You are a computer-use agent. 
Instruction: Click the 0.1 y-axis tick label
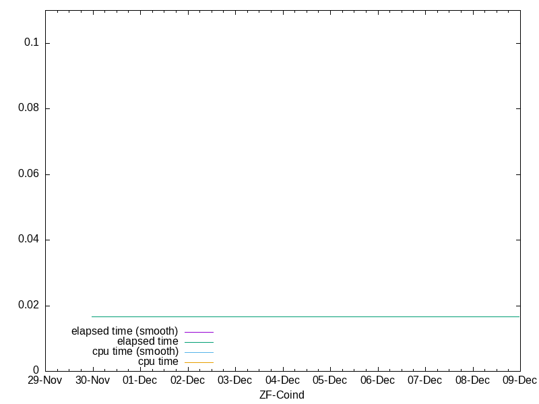coord(32,42)
